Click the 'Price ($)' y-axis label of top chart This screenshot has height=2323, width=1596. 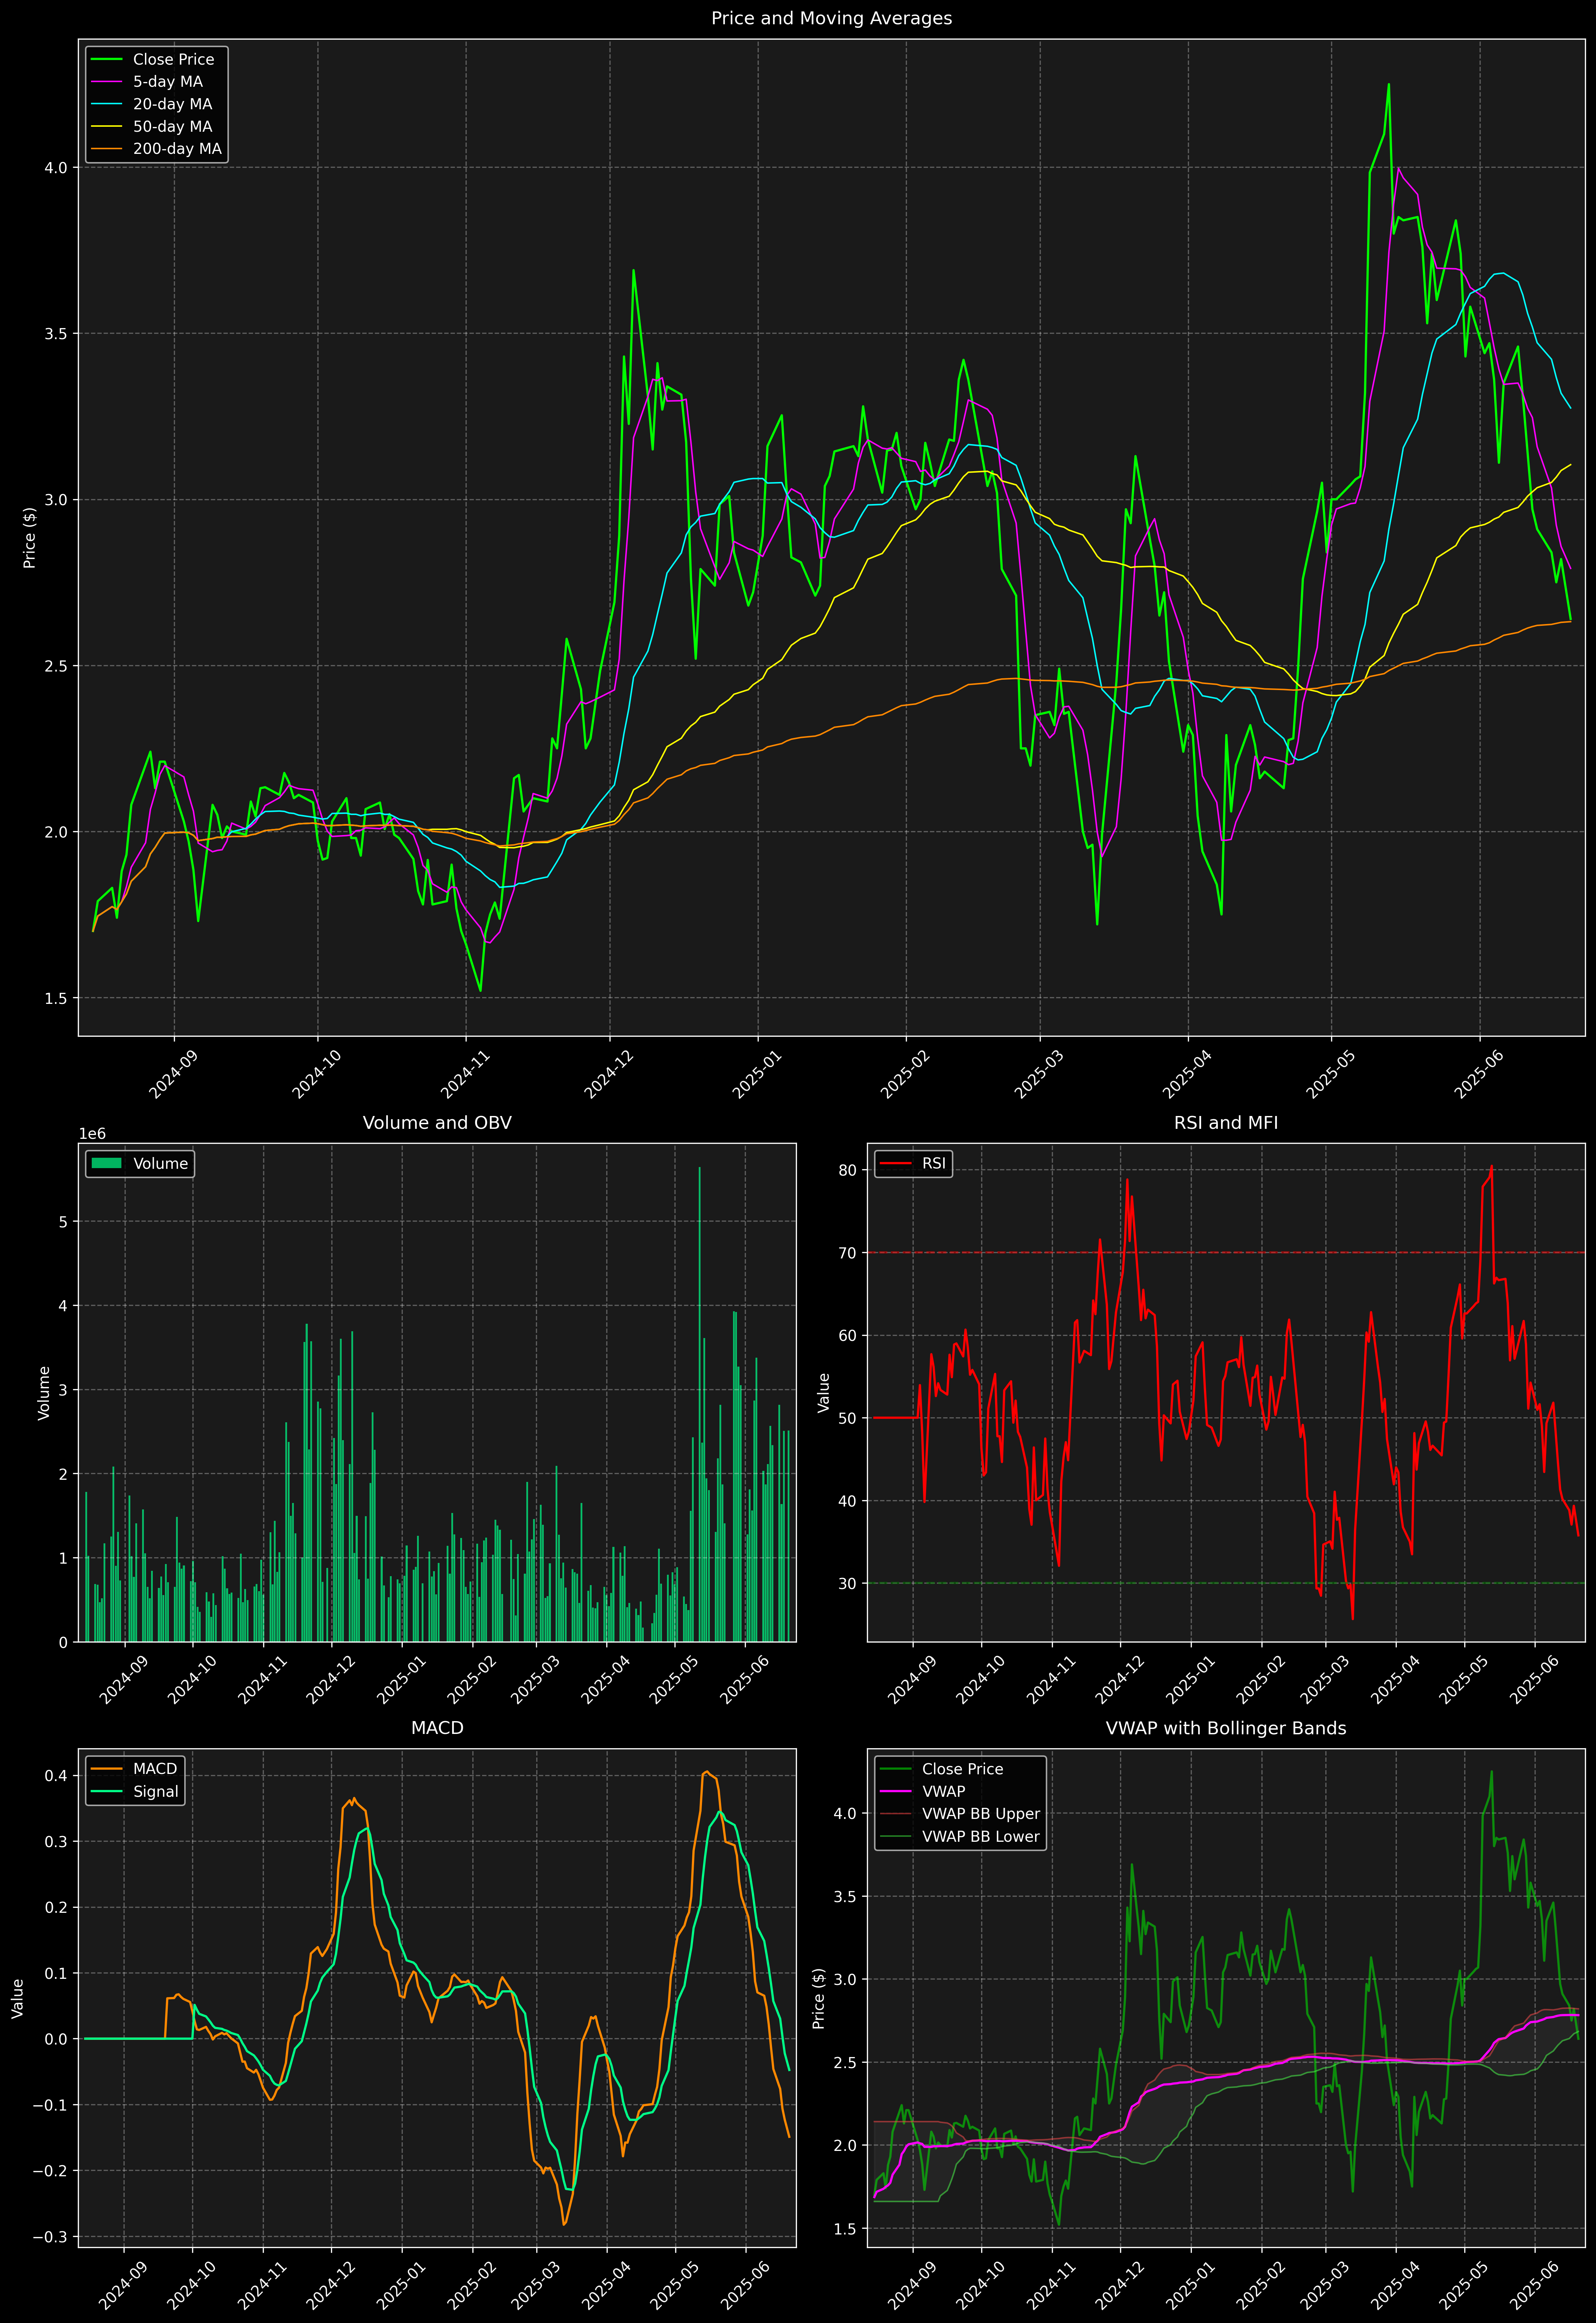(x=29, y=538)
